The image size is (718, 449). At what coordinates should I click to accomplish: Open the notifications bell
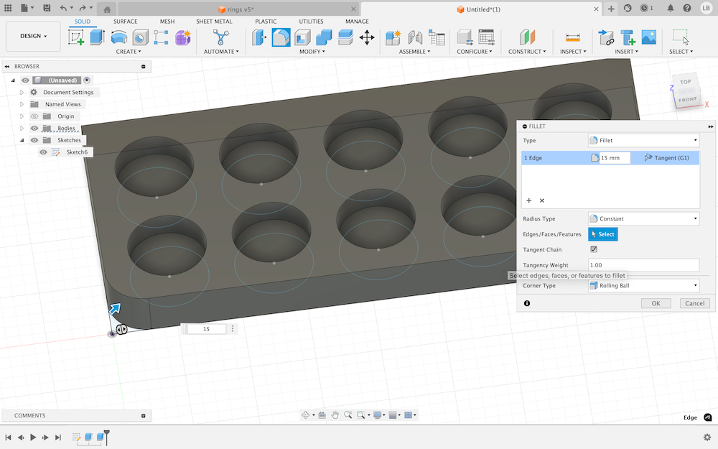click(x=670, y=8)
